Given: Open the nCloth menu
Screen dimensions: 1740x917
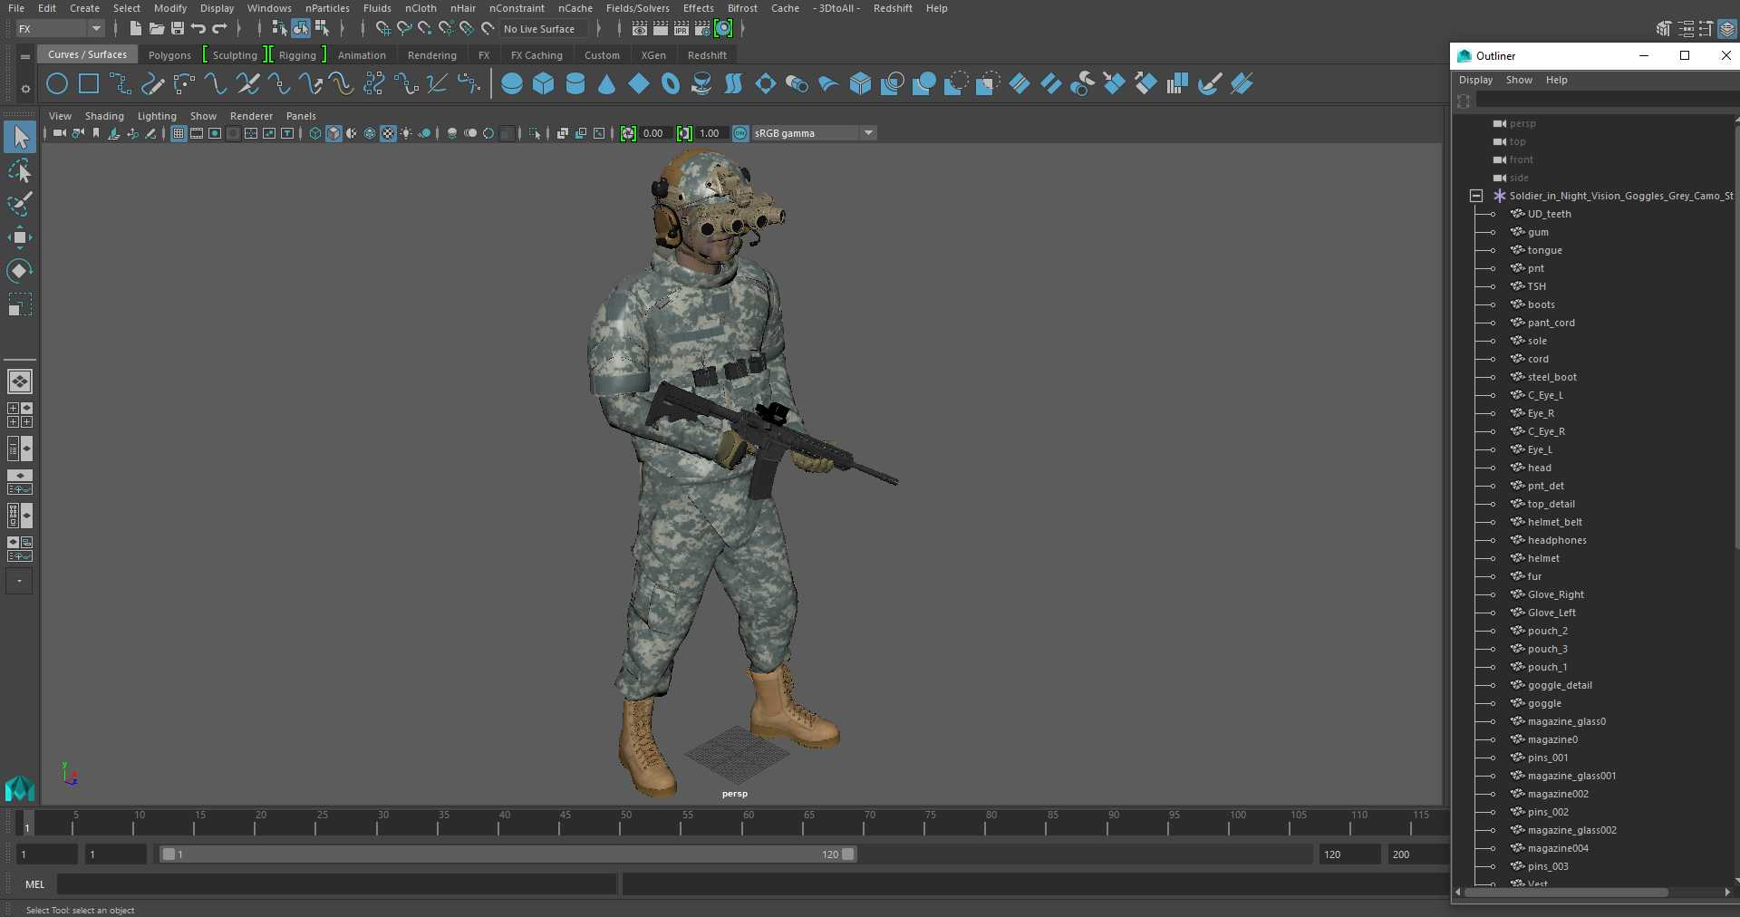Looking at the screenshot, I should pos(420,8).
